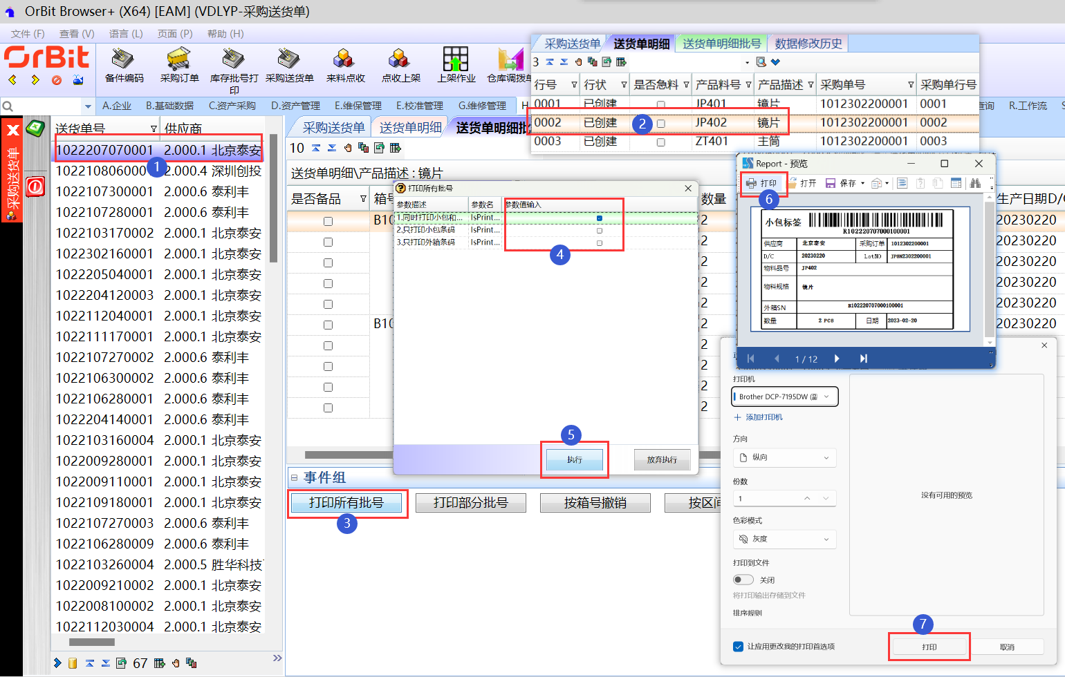This screenshot has width=1065, height=677.
Task: Increase 份数 copies with up arrow
Action: click(x=807, y=498)
